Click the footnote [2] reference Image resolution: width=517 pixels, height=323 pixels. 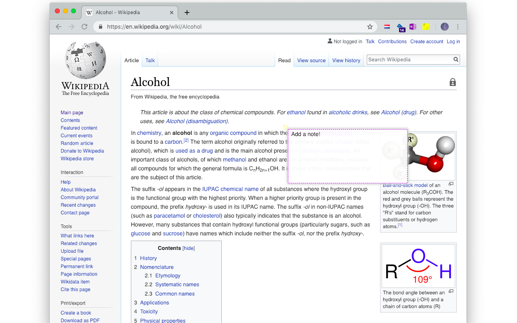[186, 141]
